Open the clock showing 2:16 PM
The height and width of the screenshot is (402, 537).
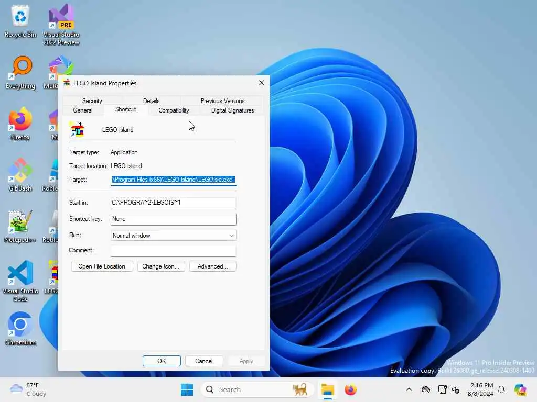tap(481, 389)
